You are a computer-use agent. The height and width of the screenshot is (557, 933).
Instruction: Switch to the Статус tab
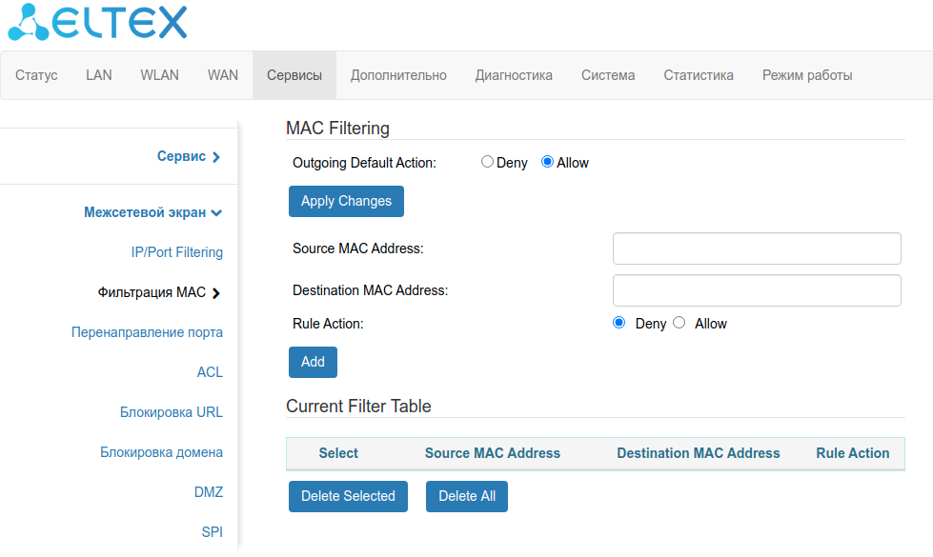point(37,75)
